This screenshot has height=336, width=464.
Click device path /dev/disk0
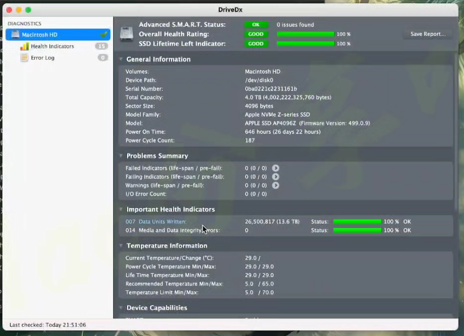pos(259,80)
